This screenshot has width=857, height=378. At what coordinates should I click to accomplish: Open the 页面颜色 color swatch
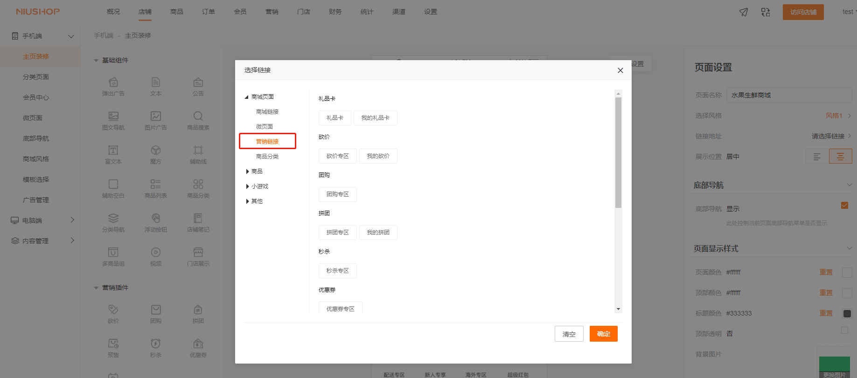(x=847, y=273)
